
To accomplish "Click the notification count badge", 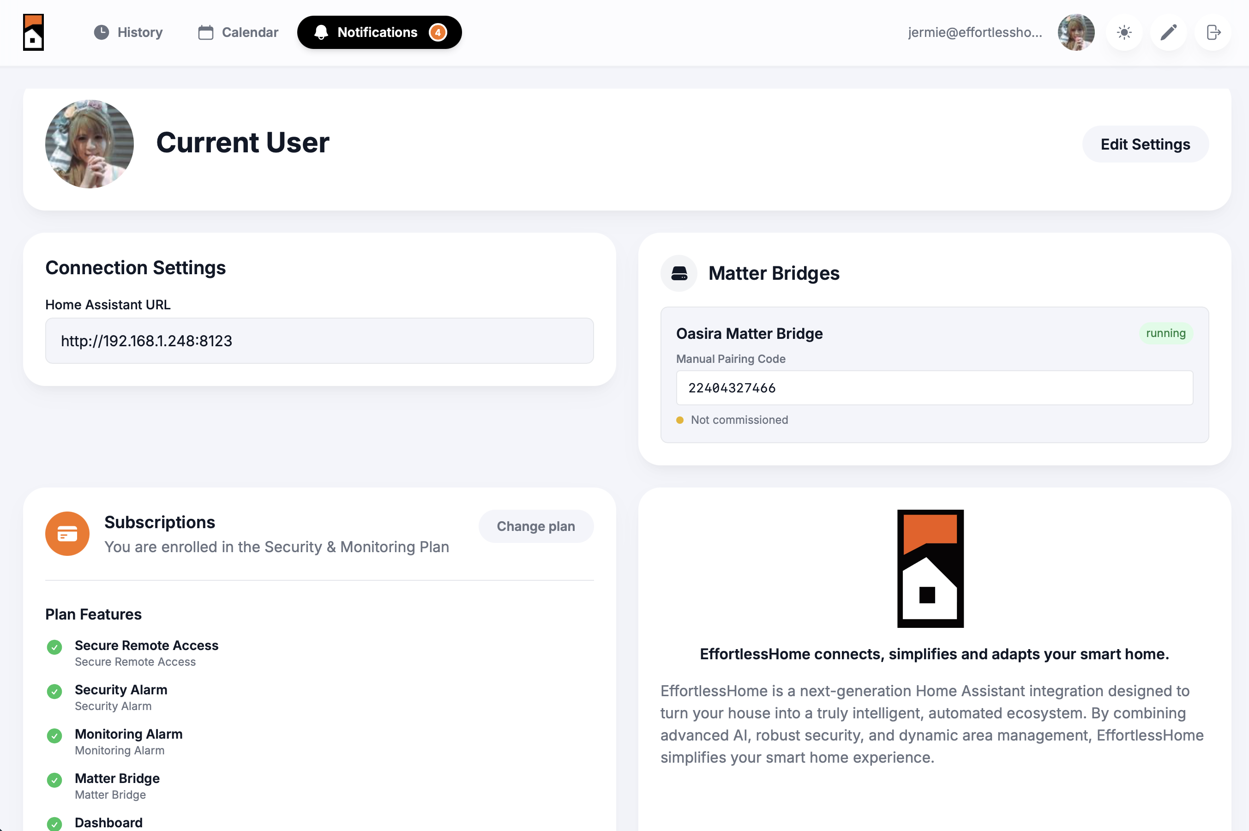I will point(438,32).
